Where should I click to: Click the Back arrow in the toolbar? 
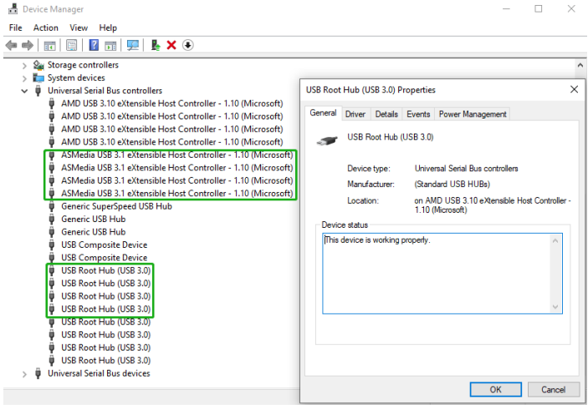pyautogui.click(x=11, y=45)
